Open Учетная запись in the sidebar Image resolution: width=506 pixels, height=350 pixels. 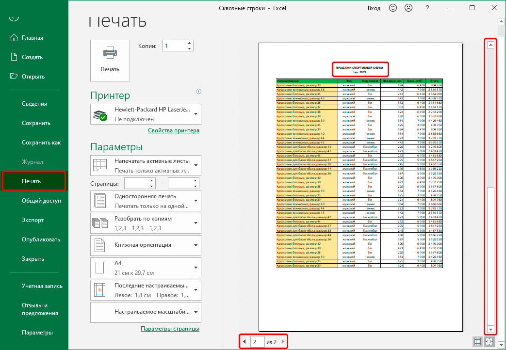point(42,286)
